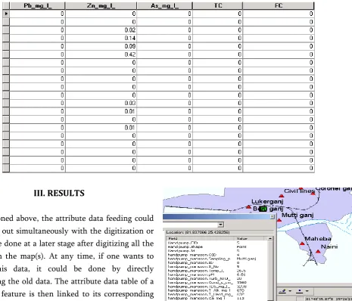Click the III. RESULTS heading
The height and width of the screenshot is (301, 352).
click(59, 194)
